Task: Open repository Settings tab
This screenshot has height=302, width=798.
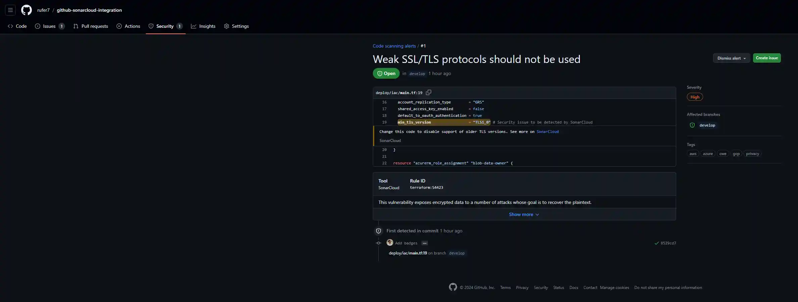Action: click(237, 26)
